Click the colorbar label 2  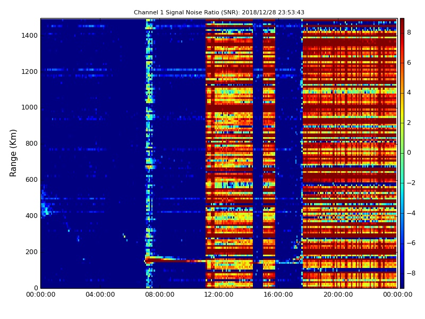click(x=409, y=123)
